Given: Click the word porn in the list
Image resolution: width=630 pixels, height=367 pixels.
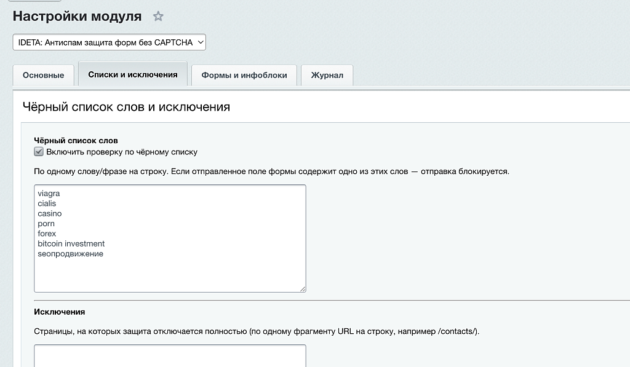Looking at the screenshot, I should (x=46, y=224).
